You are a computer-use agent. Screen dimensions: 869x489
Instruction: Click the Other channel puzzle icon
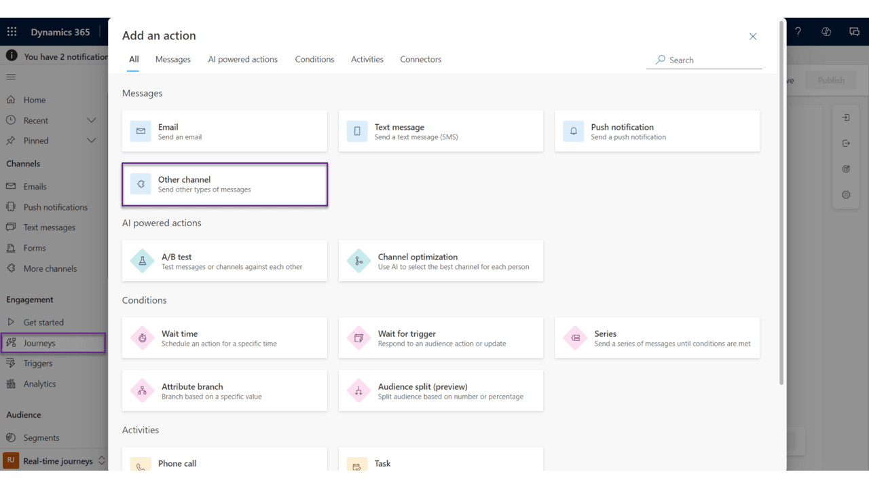[x=141, y=184]
